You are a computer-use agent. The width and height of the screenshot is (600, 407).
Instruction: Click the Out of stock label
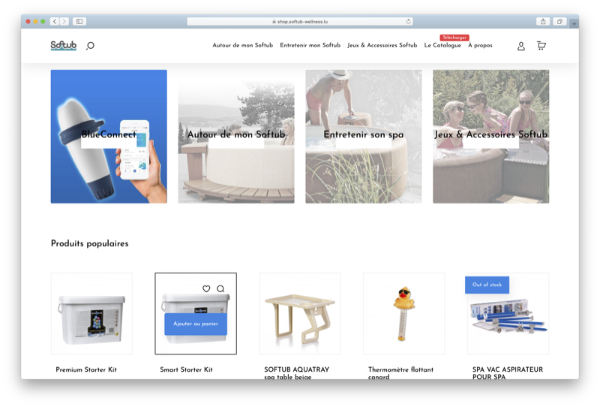[487, 285]
